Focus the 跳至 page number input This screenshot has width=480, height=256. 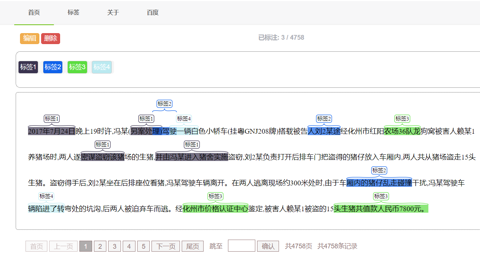click(241, 246)
